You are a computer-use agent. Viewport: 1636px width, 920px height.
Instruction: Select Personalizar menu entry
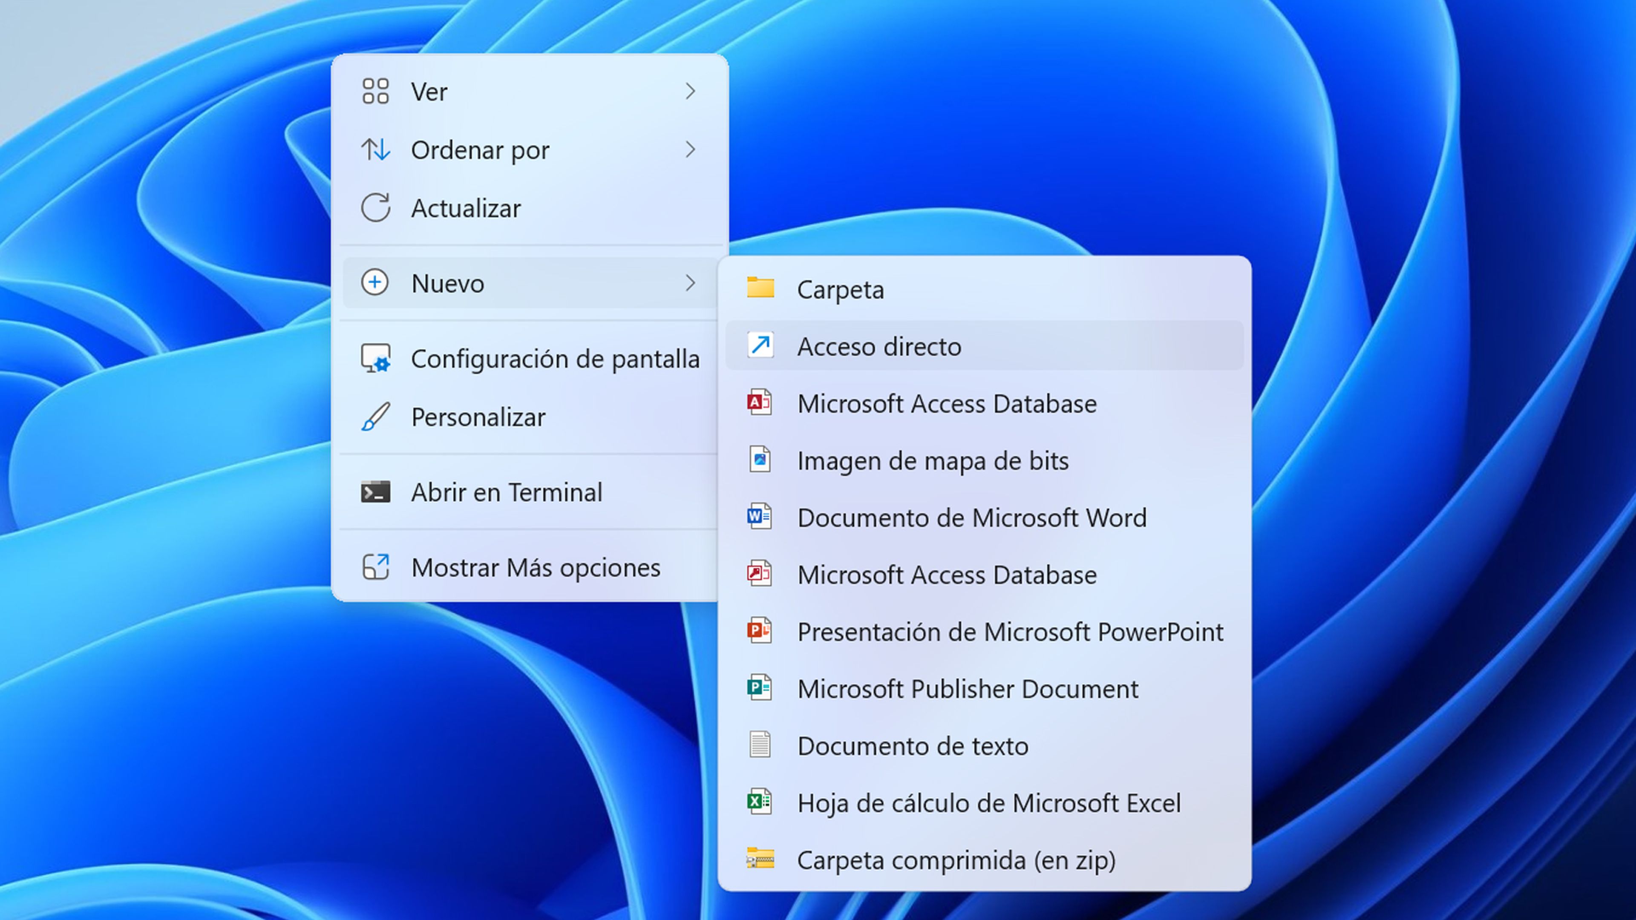click(x=530, y=417)
